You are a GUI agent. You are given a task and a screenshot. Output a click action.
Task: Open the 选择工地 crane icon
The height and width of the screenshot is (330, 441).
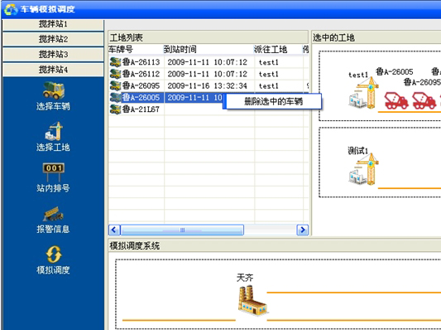tap(54, 131)
